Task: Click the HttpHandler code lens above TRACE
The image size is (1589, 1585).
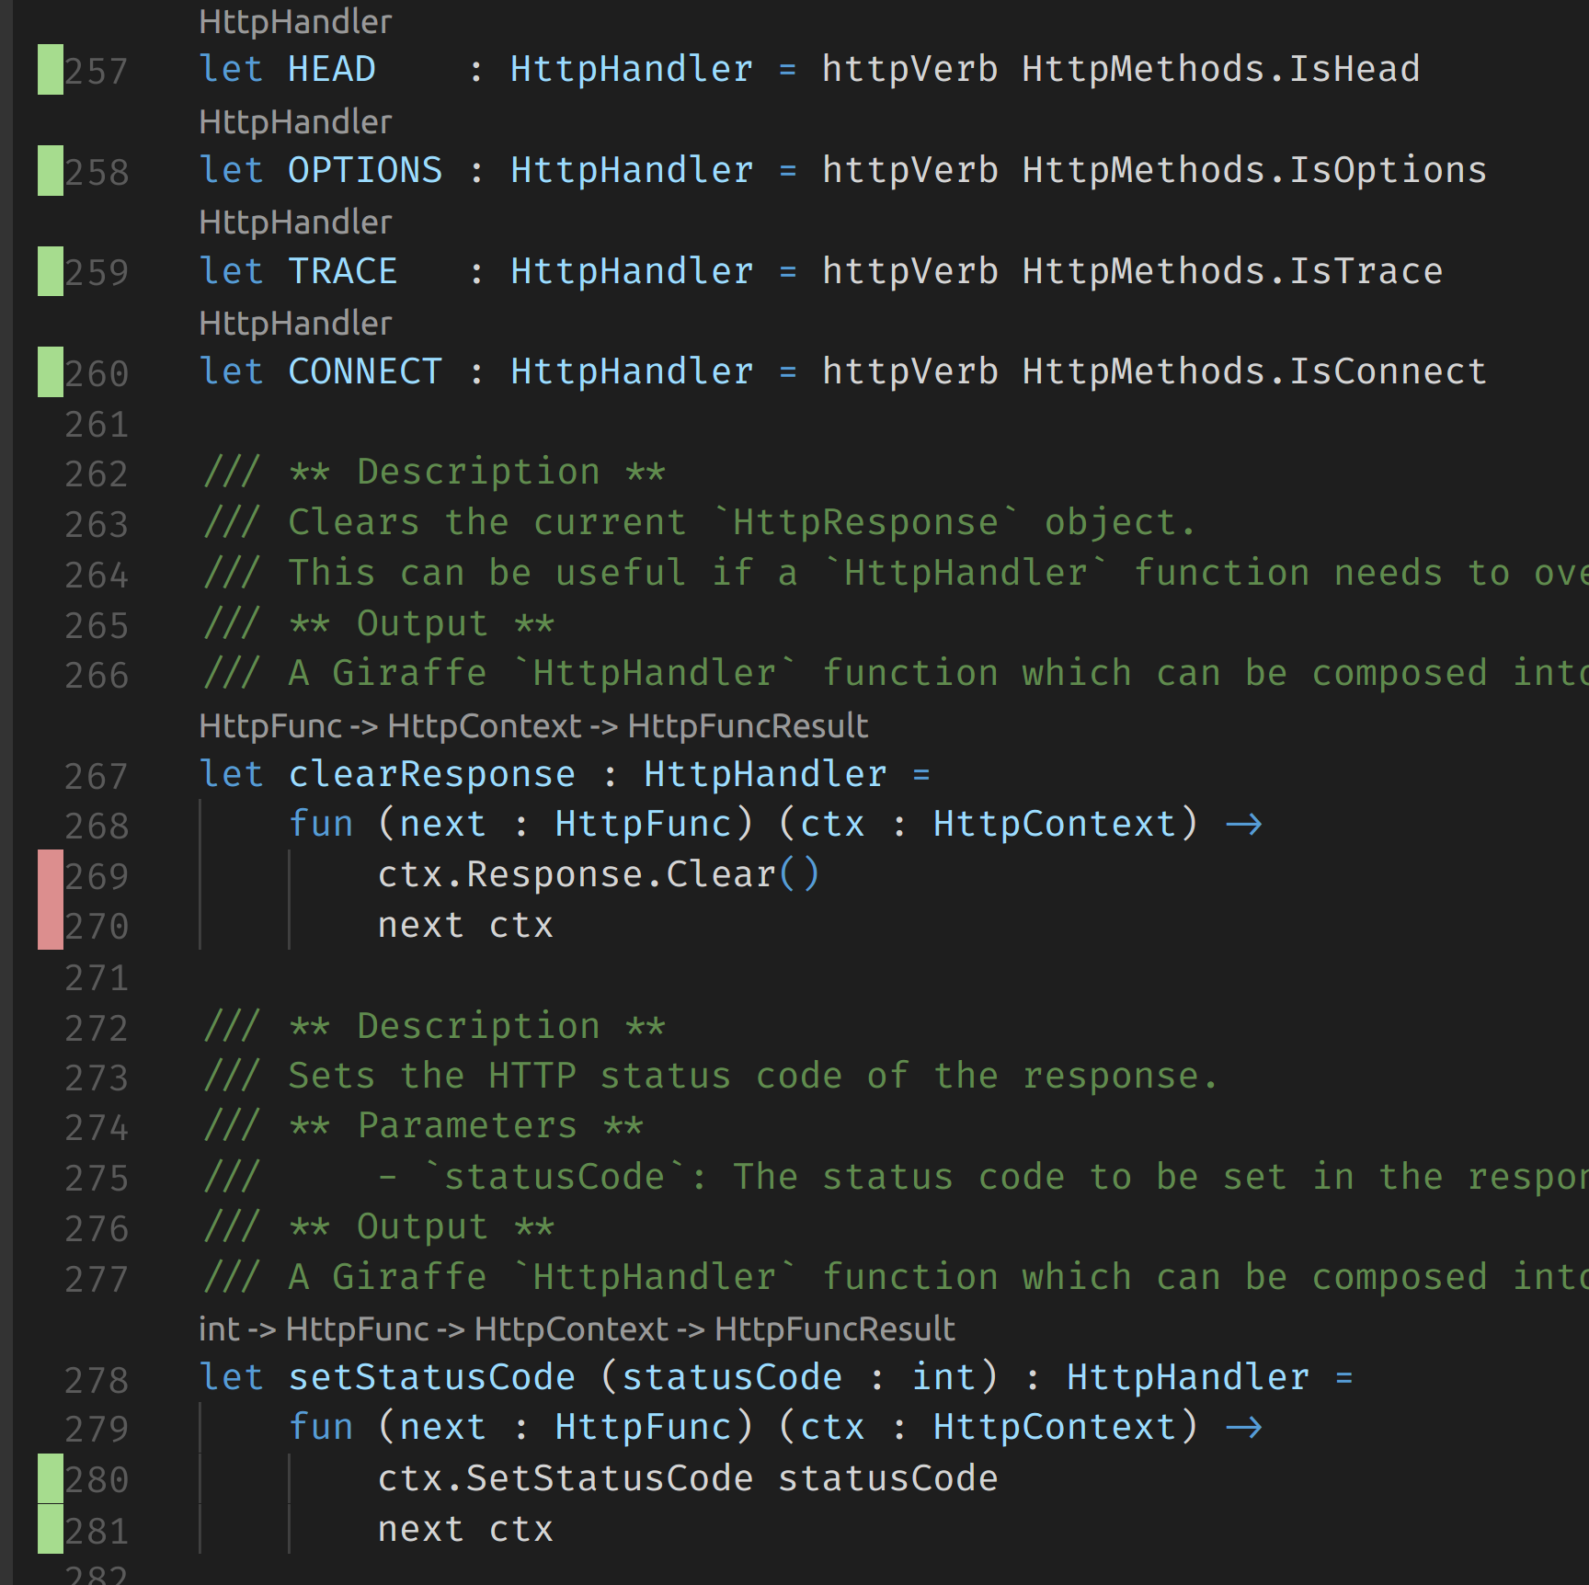Action: pyautogui.click(x=295, y=222)
